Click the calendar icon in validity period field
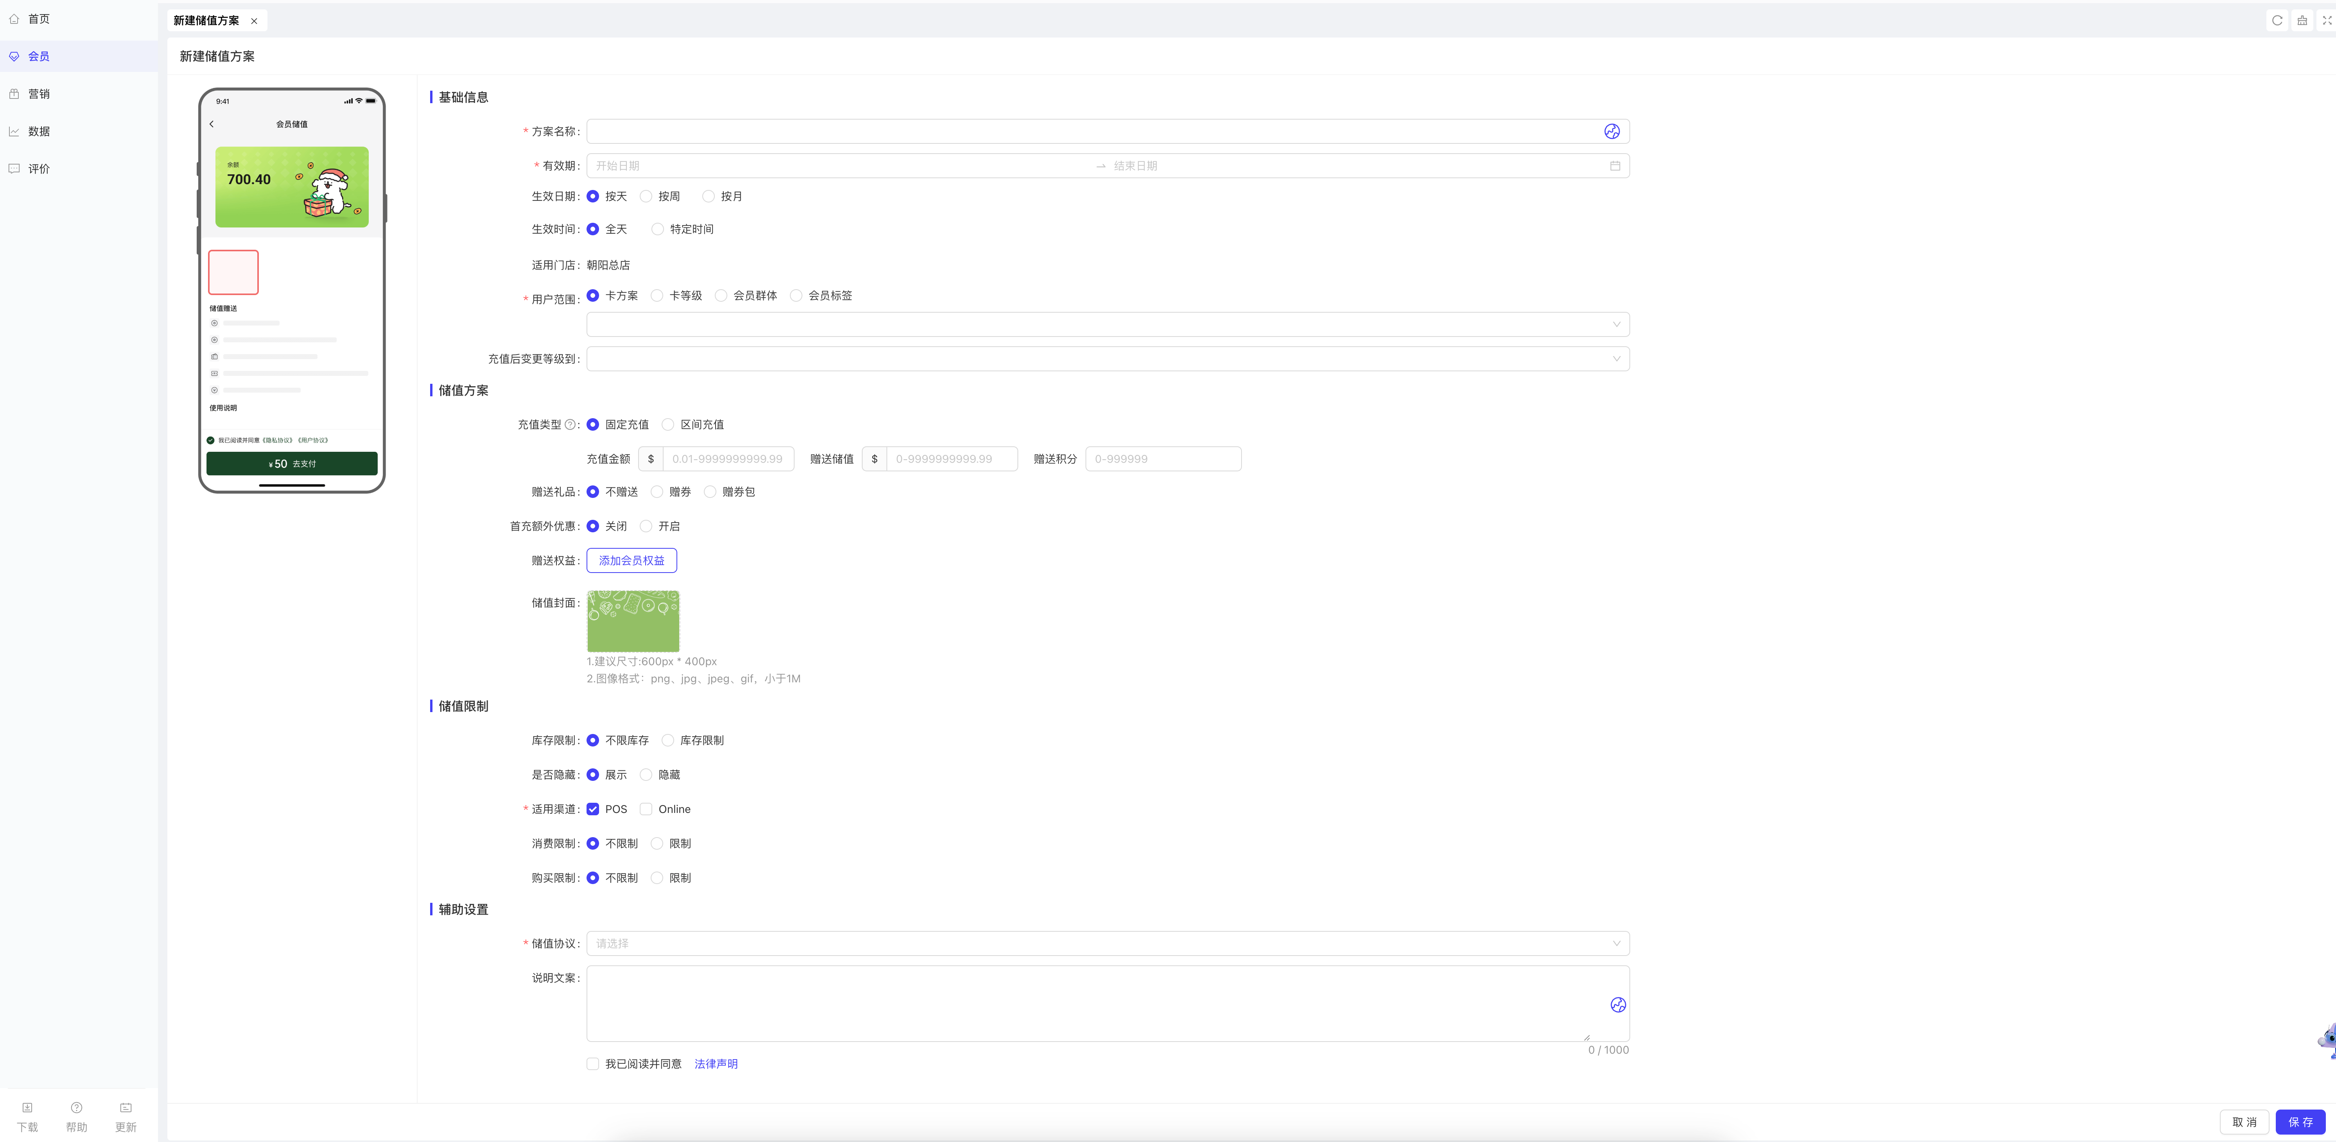This screenshot has width=2336, height=1142. (1614, 166)
